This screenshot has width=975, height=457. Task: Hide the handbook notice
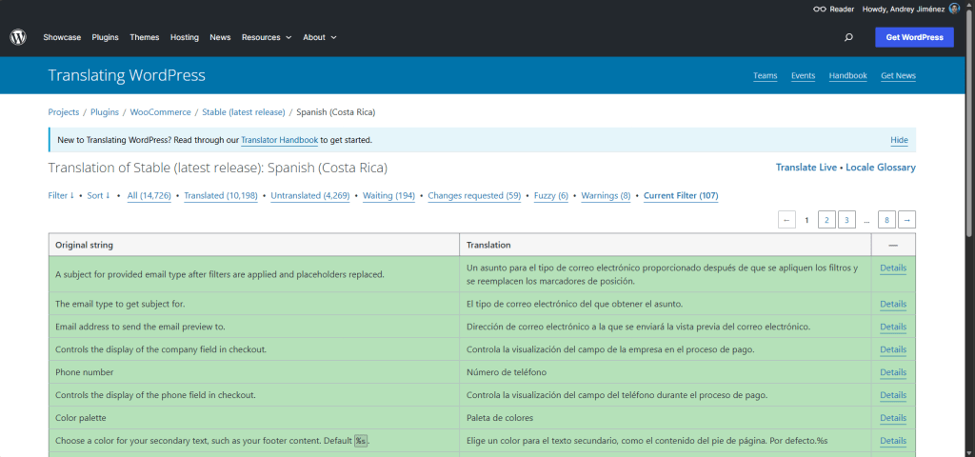coord(899,140)
